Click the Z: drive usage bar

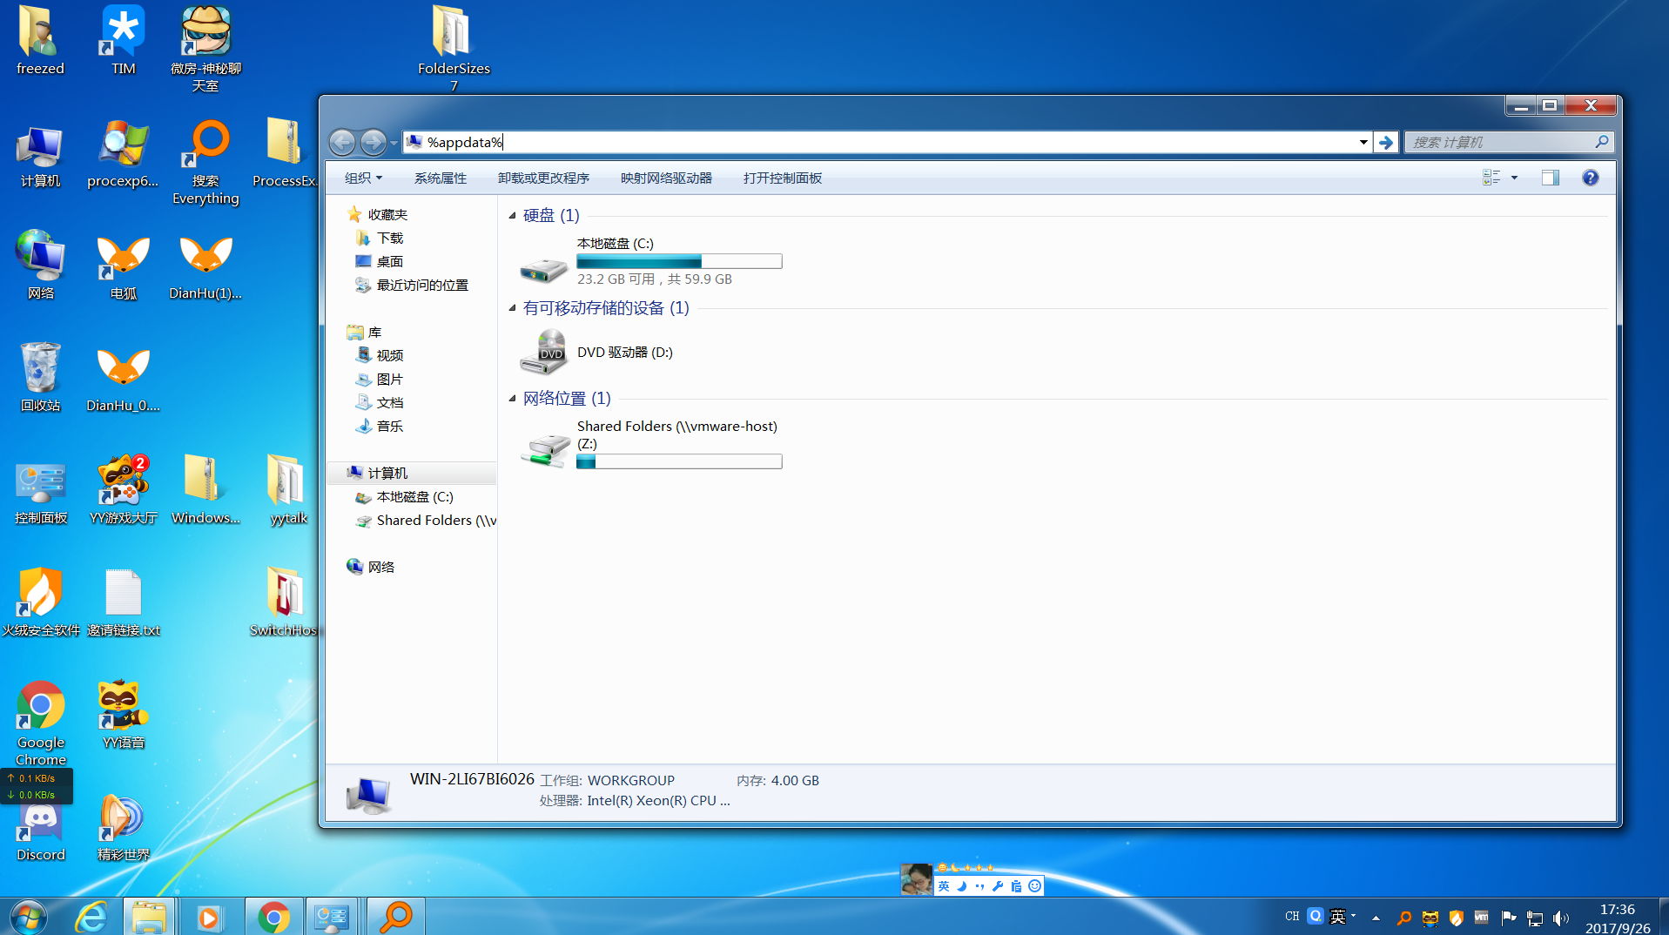(679, 461)
